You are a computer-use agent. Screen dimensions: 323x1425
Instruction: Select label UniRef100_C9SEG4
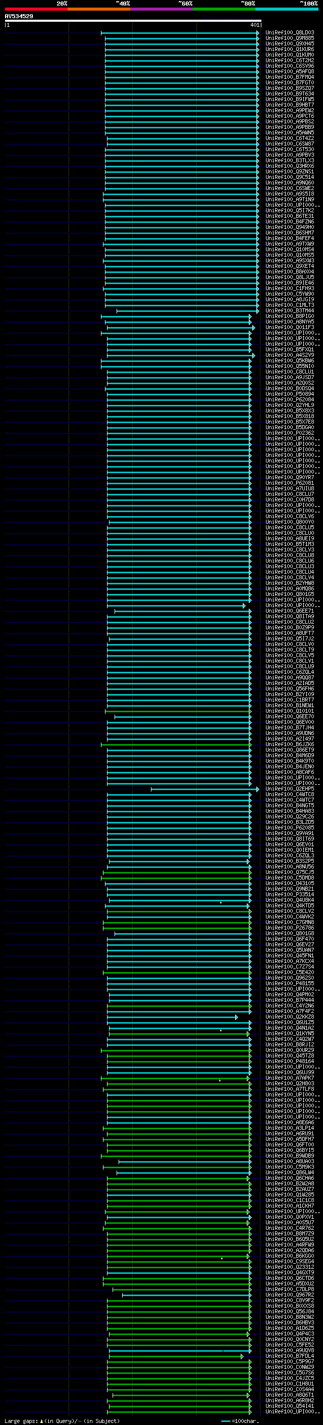[x=290, y=1262]
